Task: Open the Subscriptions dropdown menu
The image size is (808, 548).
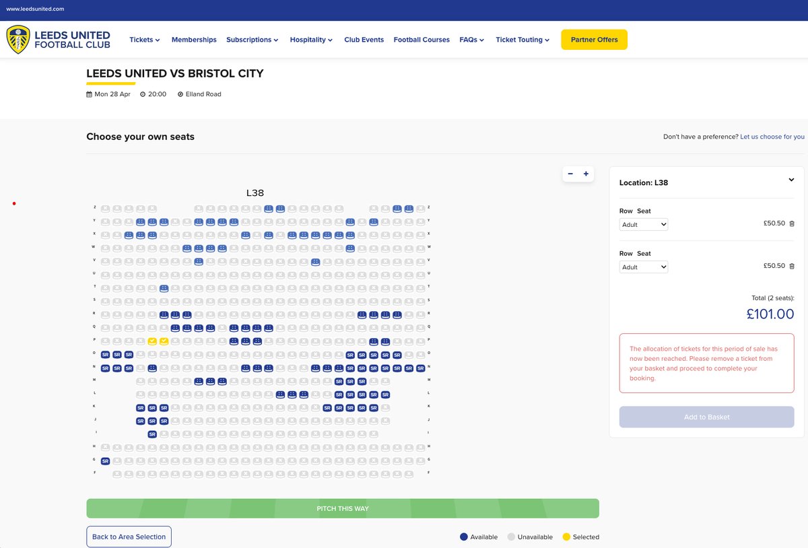Action: click(252, 40)
